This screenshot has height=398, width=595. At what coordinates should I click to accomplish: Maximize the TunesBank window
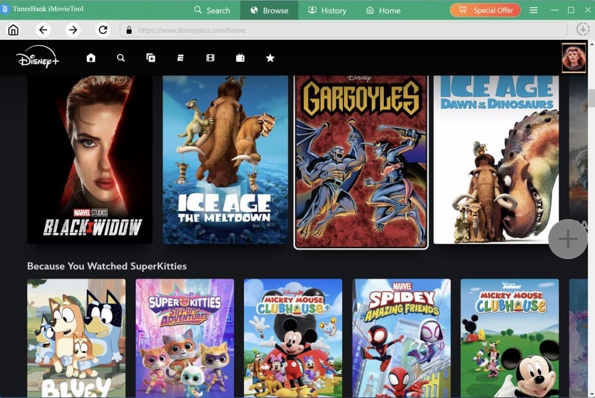pos(571,10)
